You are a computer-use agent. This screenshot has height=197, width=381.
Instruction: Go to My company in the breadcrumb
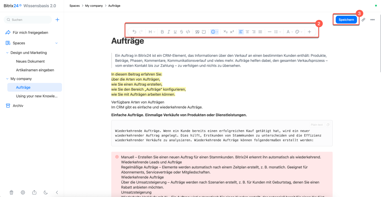pos(94,6)
